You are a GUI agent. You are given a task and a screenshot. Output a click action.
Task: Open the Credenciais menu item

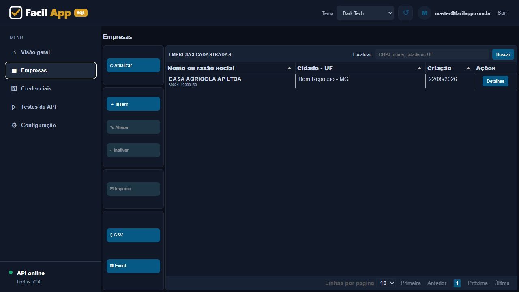coord(51,89)
